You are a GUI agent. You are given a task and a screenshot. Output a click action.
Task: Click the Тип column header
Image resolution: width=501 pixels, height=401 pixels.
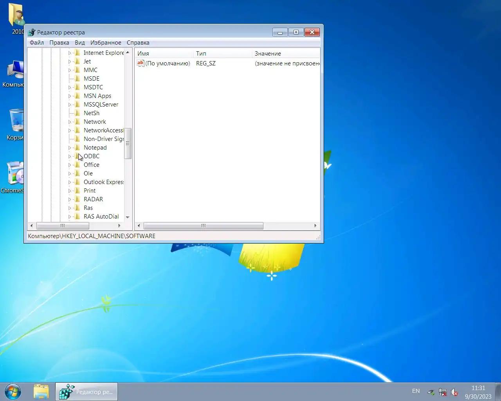click(223, 53)
